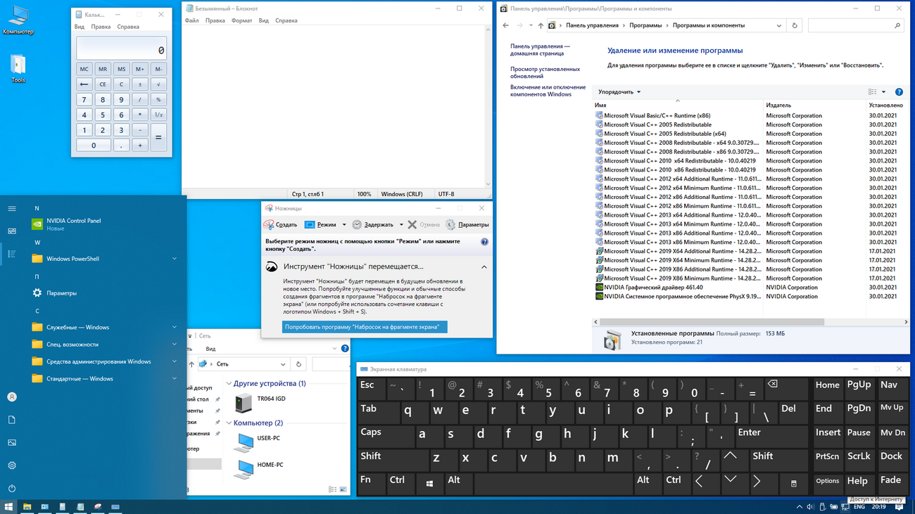
Task: Click the horizontal scrollbar in programs list
Action: click(x=711, y=322)
